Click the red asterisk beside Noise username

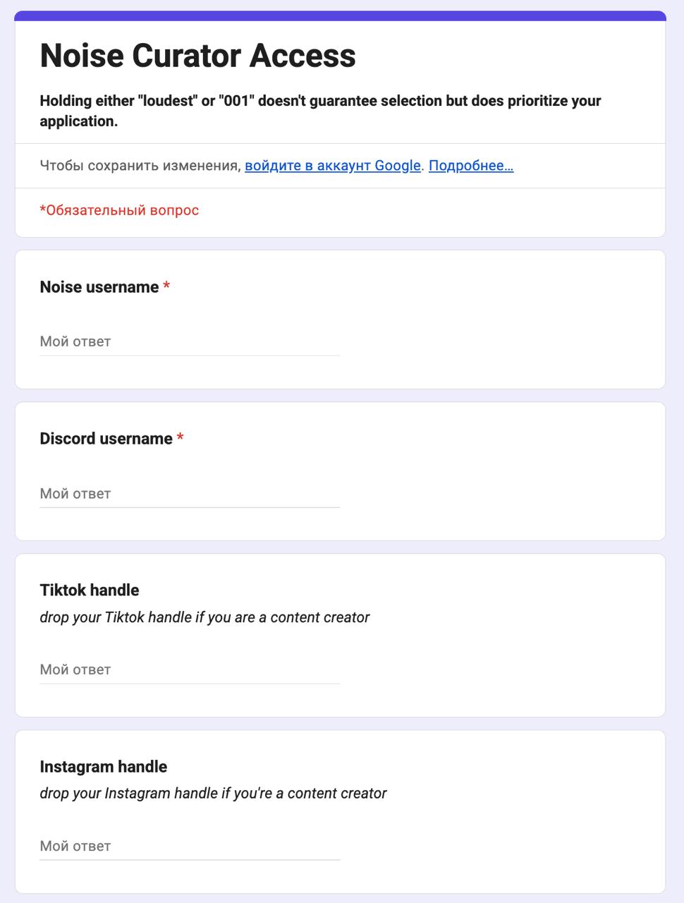(166, 286)
